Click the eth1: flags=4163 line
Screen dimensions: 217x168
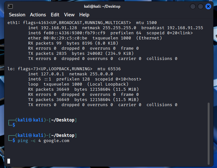tap(82, 22)
